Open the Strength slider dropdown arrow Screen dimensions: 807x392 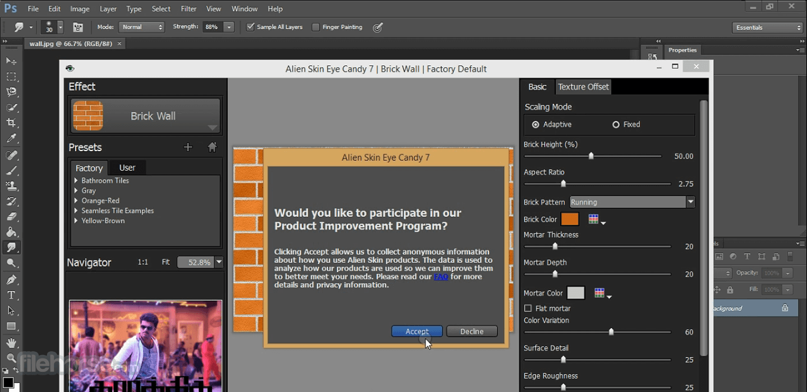229,27
